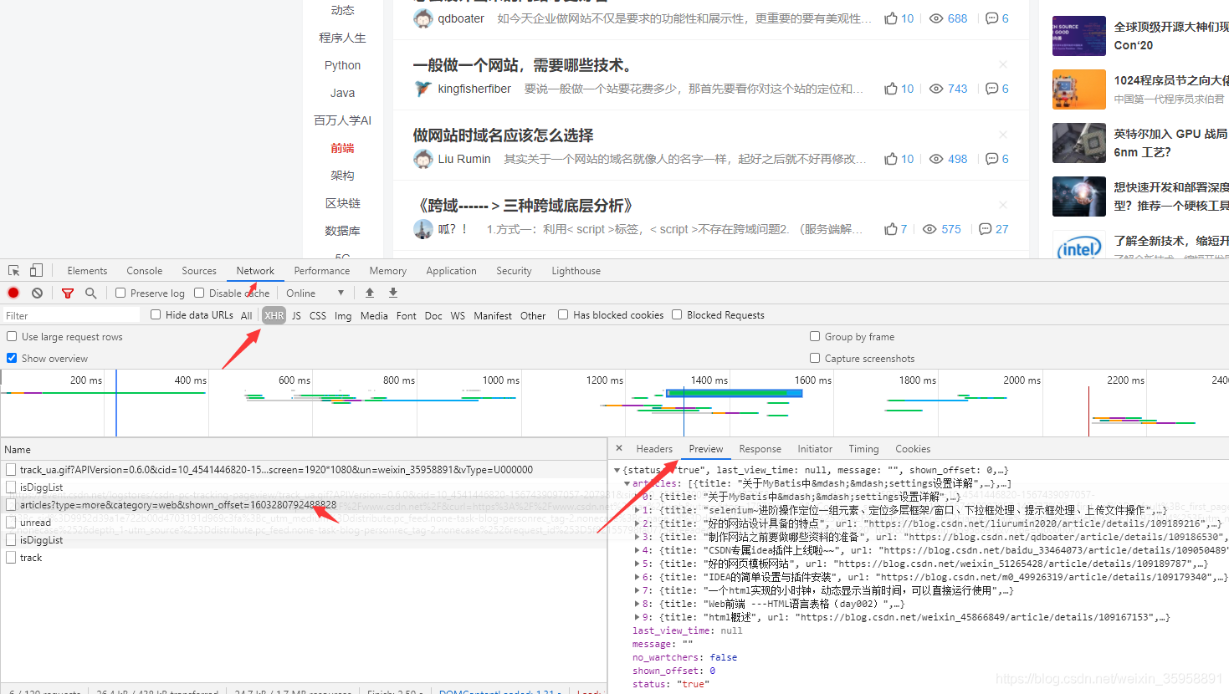Open the Online throttling dropdown
1229x694 pixels.
tap(315, 293)
